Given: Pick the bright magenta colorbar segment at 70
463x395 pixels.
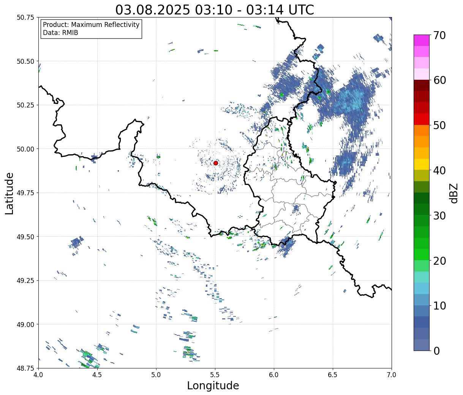Looking at the screenshot, I should pyautogui.click(x=422, y=40).
